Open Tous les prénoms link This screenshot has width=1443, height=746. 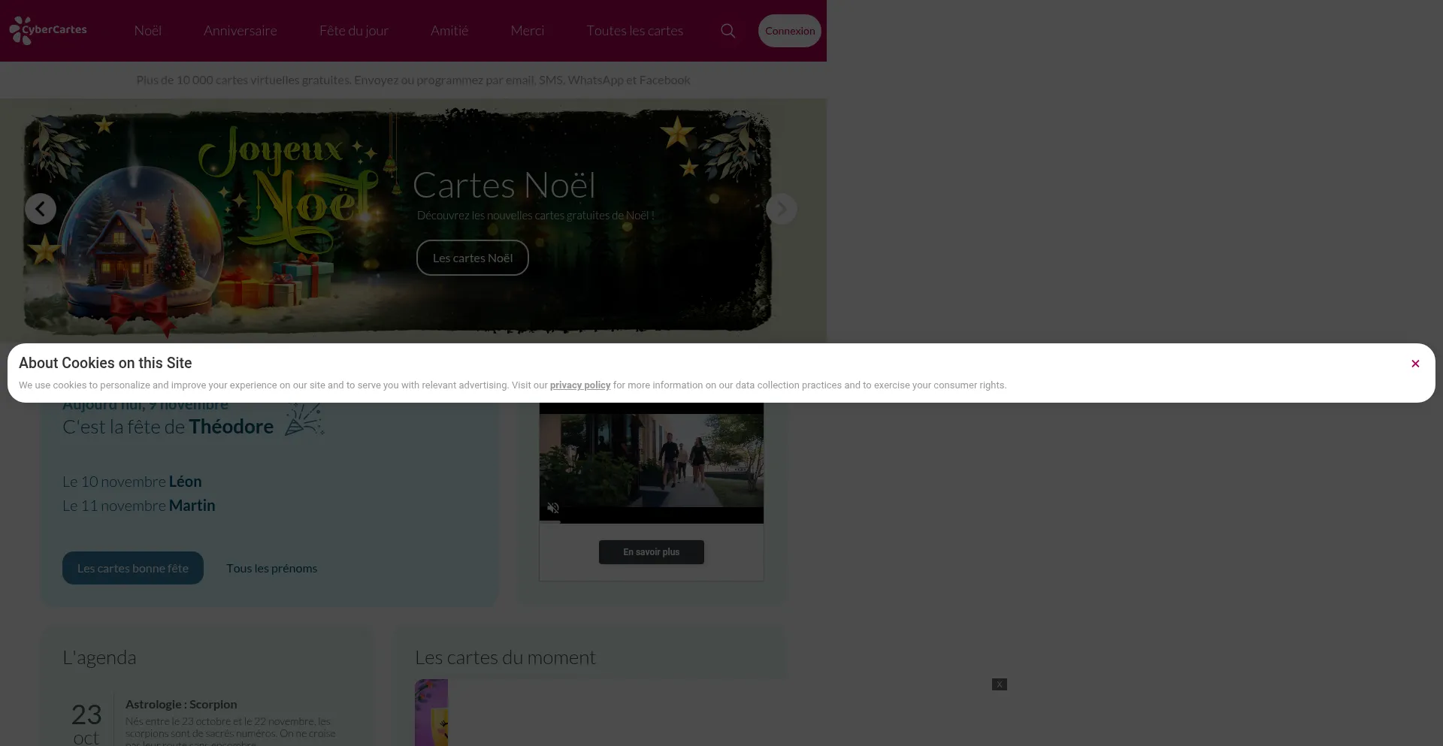pos(272,568)
